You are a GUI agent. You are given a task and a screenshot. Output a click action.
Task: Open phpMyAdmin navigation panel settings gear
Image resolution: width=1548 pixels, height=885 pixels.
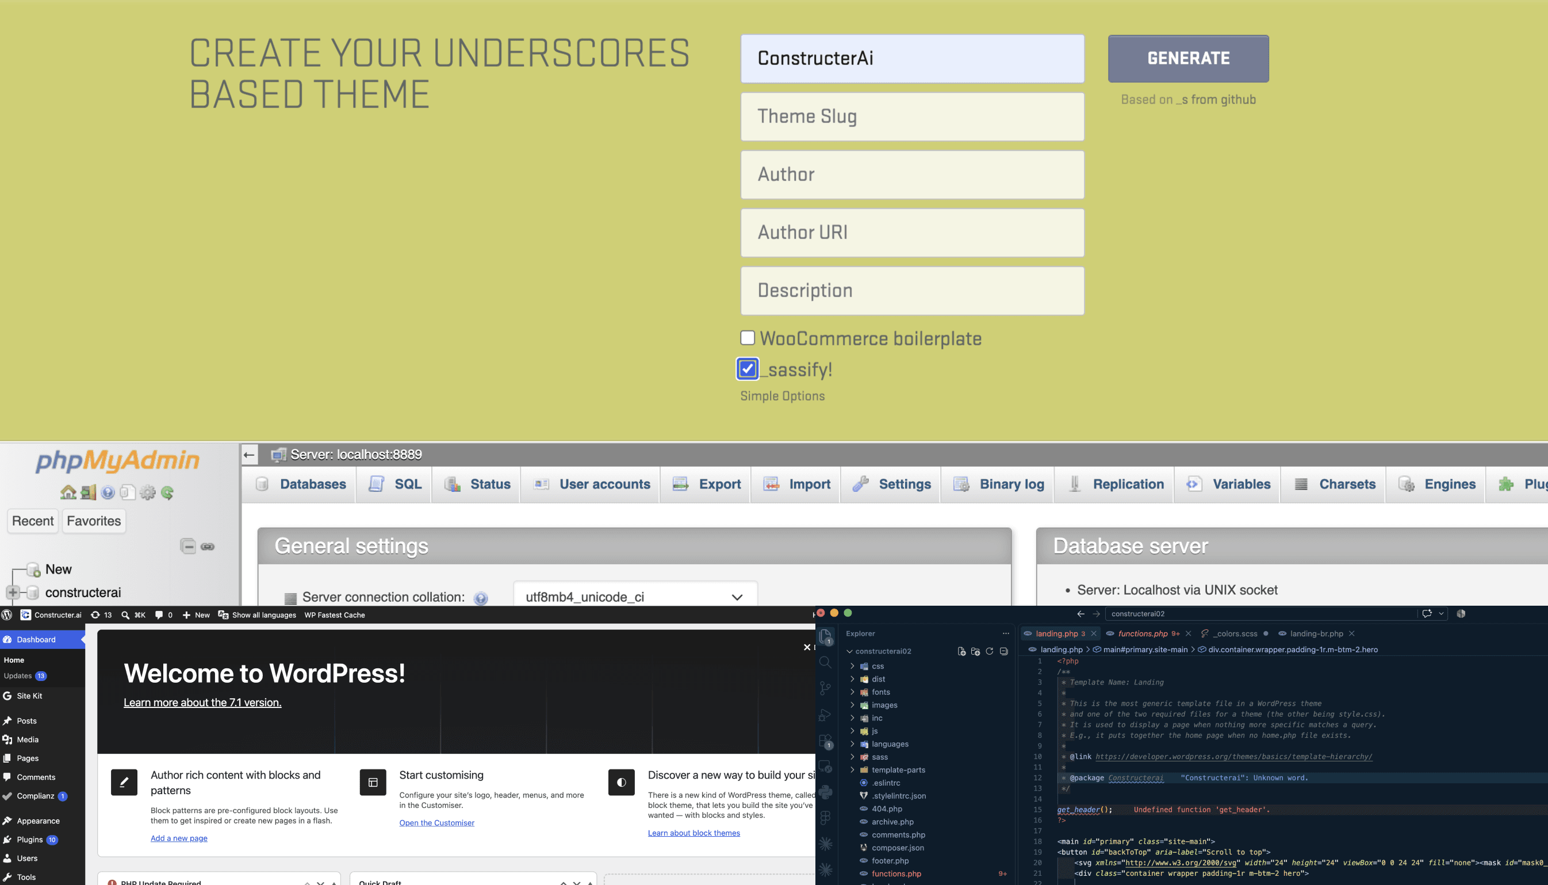(x=148, y=492)
